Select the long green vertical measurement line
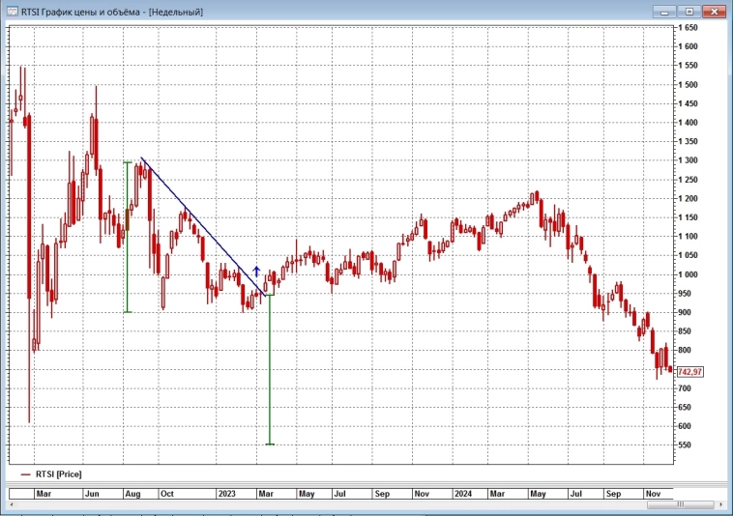Screen dimensions: 733x516 tap(270, 369)
